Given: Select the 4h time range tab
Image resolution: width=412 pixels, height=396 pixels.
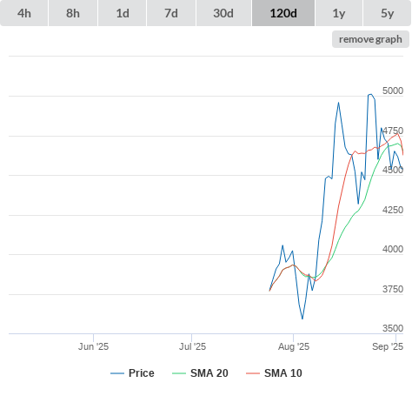Looking at the screenshot, I should [24, 13].
